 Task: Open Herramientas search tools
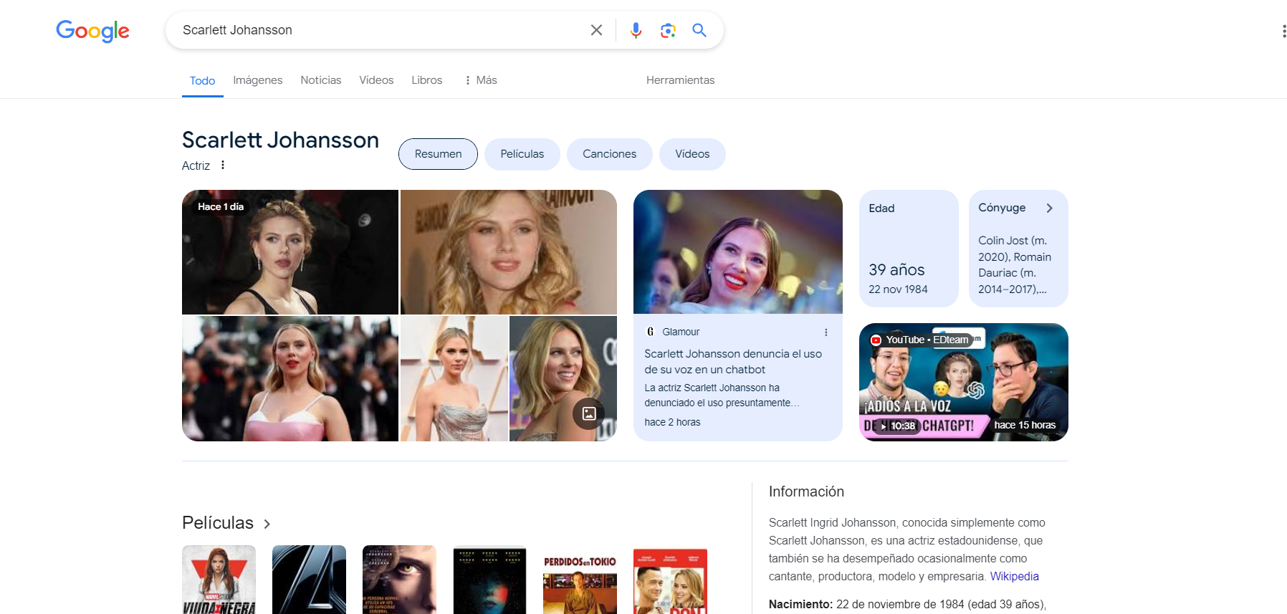pos(680,80)
